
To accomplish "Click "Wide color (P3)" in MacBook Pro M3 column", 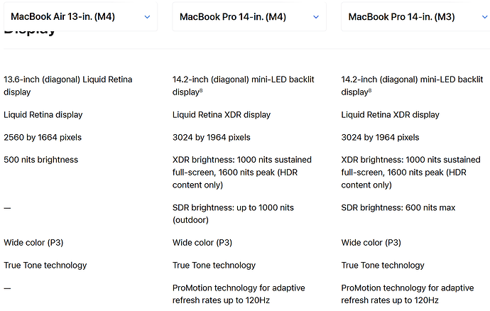I will (x=371, y=243).
